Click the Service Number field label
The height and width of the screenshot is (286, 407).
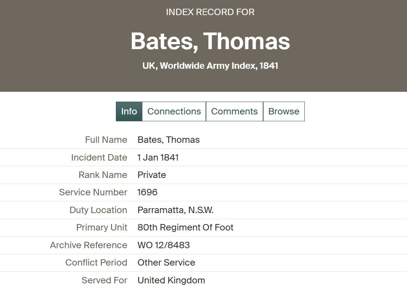click(x=93, y=192)
